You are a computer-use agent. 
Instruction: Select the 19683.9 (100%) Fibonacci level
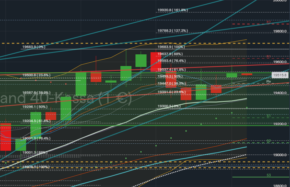(x=172, y=47)
